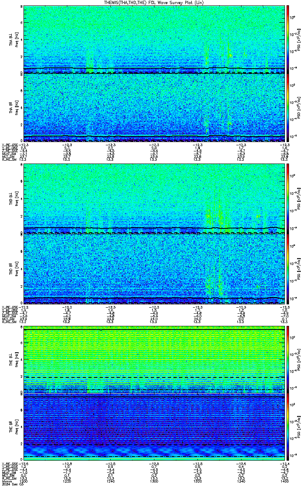The width and height of the screenshot is (304, 487).
Task: Click the 1240 time tick label
Action: pos(110,481)
